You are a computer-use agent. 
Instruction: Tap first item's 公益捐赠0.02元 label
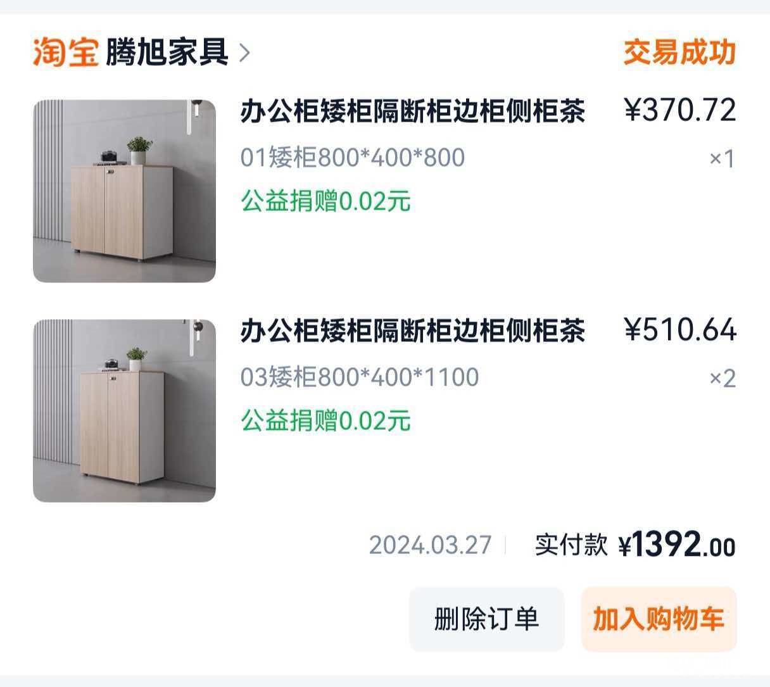[x=325, y=201]
